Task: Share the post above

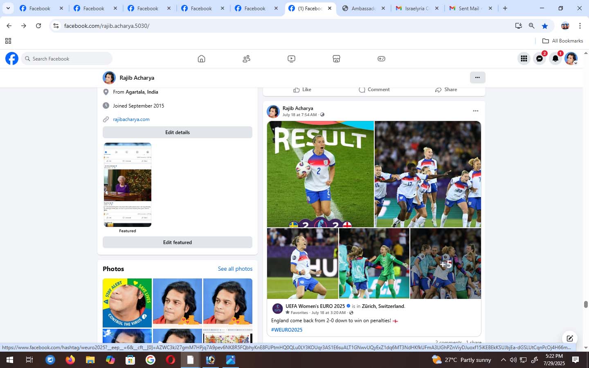Action: [446, 90]
